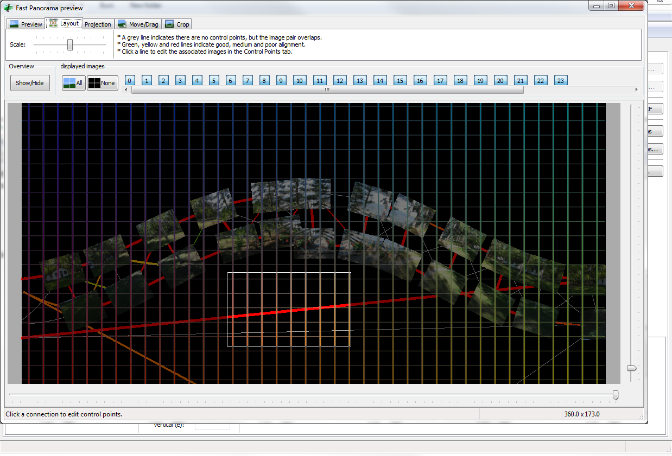Toggle image 18 button

coord(460,81)
